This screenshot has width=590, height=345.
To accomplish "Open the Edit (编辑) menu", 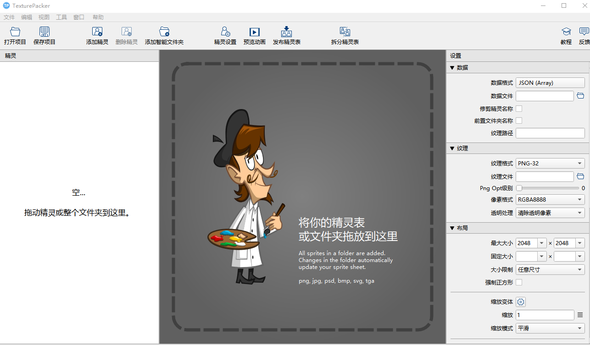I will pos(27,17).
